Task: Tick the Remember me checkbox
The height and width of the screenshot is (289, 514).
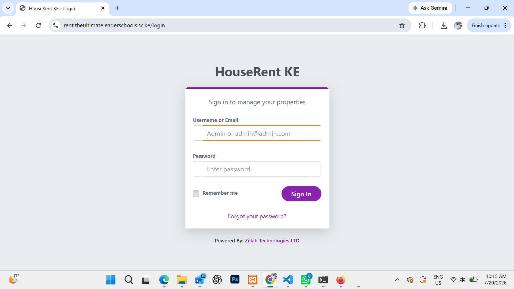Action: pos(196,193)
